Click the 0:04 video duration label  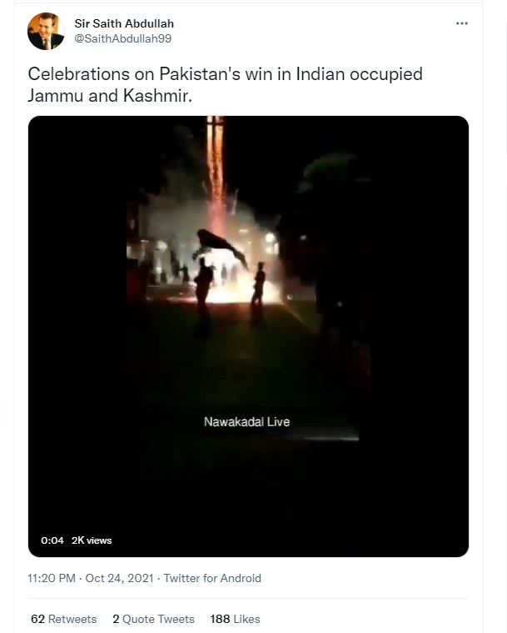[x=52, y=540]
